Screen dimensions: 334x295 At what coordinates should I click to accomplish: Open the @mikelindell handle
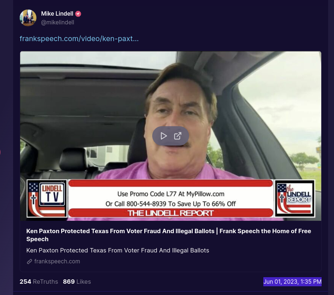pos(58,22)
